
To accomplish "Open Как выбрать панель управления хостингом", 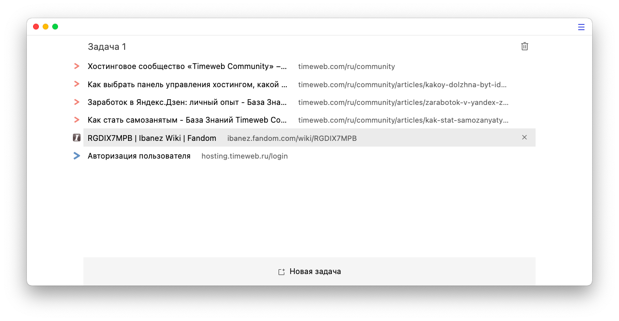I will [x=187, y=85].
